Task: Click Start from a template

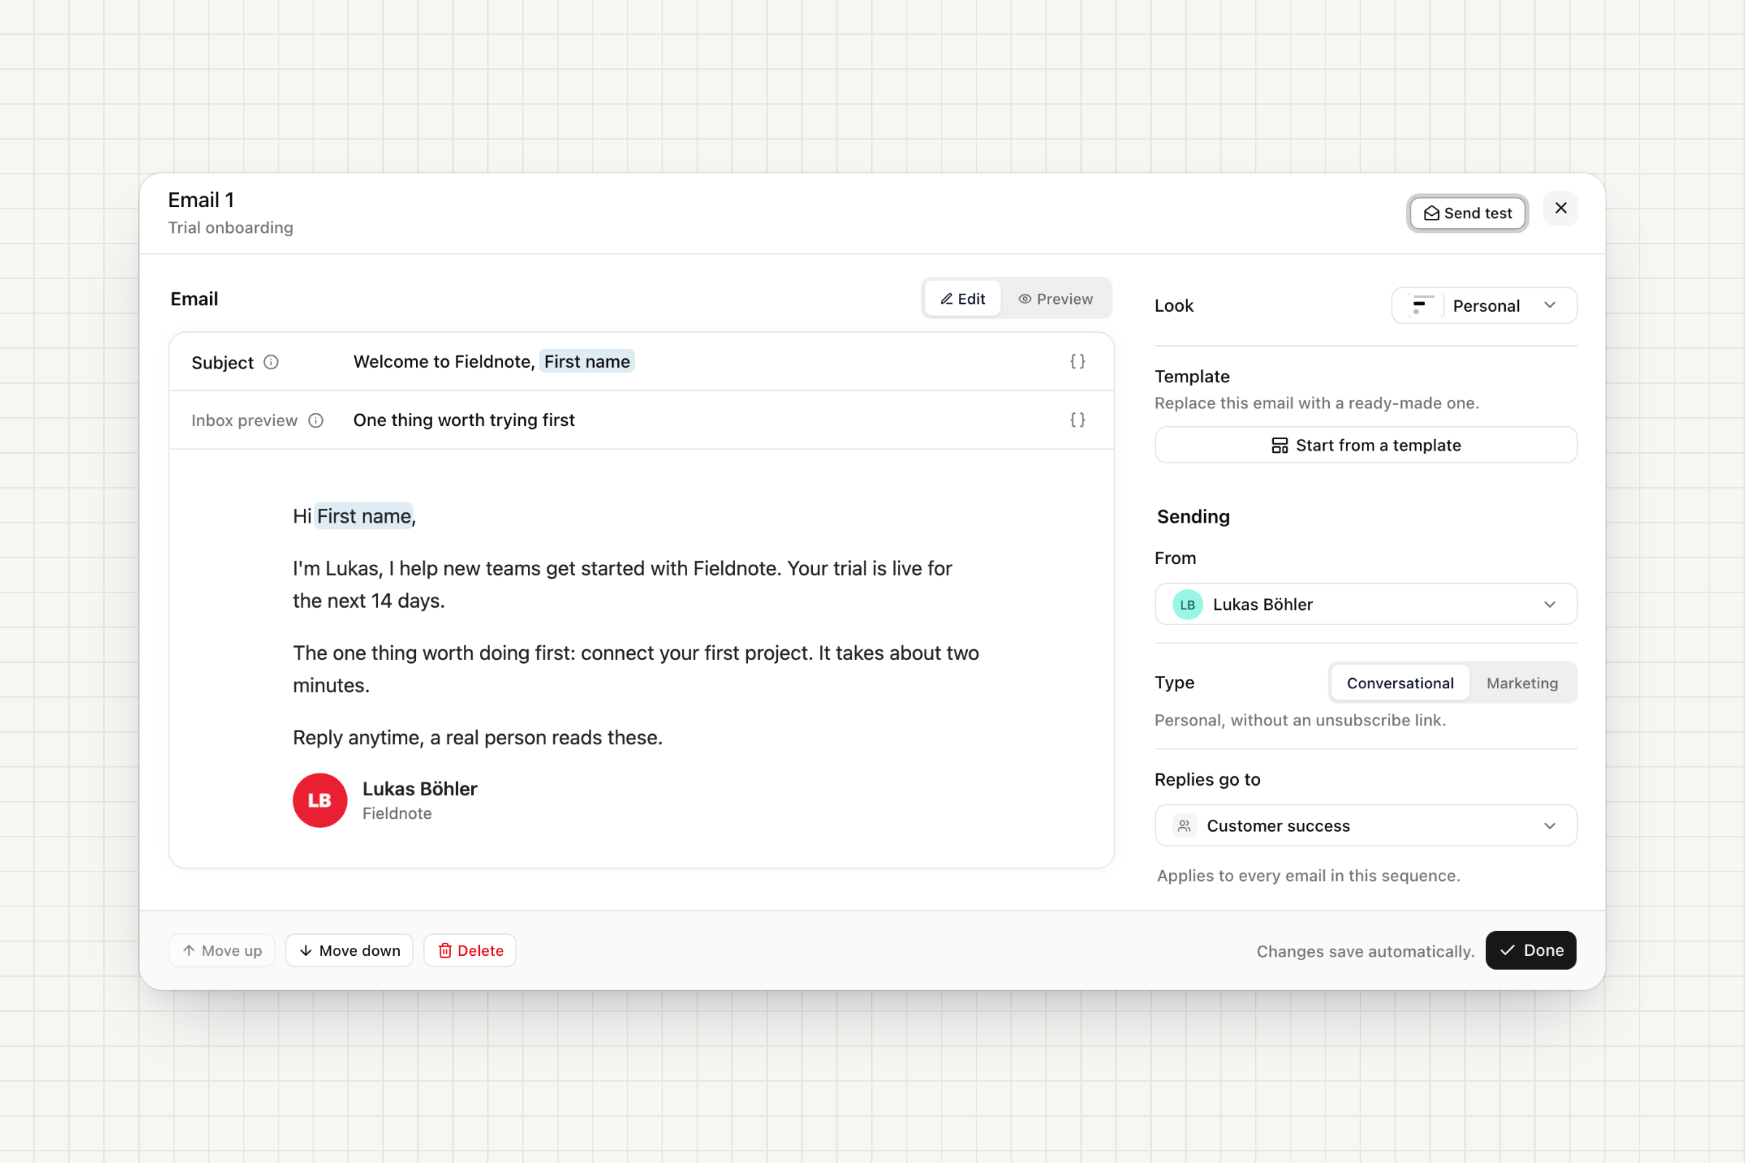Action: tap(1365, 445)
